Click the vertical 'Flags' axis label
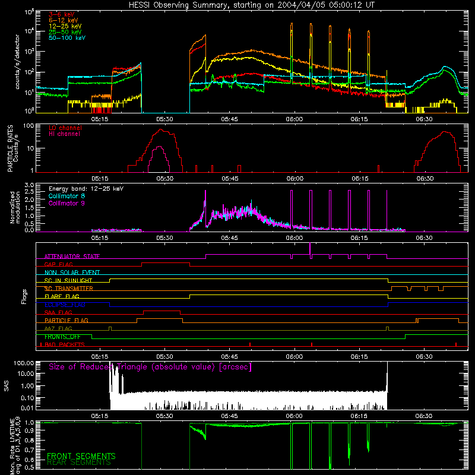The image size is (475, 475). tap(24, 296)
